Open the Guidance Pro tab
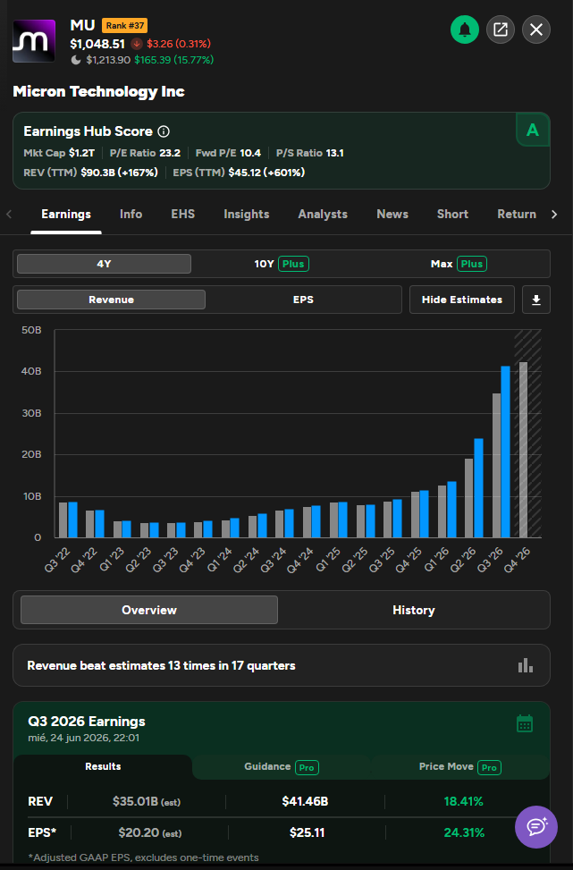The image size is (573, 870). 282,767
